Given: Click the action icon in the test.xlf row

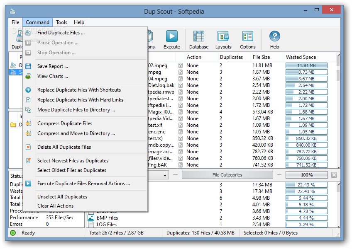Looking at the screenshot, I should click(x=181, y=125).
